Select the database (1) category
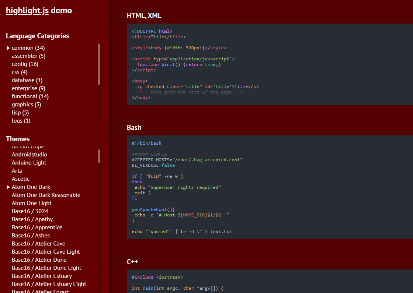 [x=27, y=80]
